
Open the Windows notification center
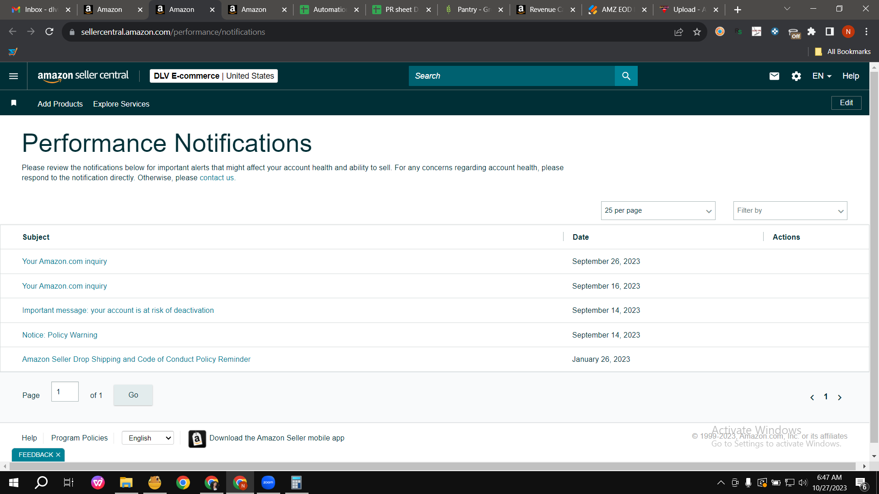point(861,483)
